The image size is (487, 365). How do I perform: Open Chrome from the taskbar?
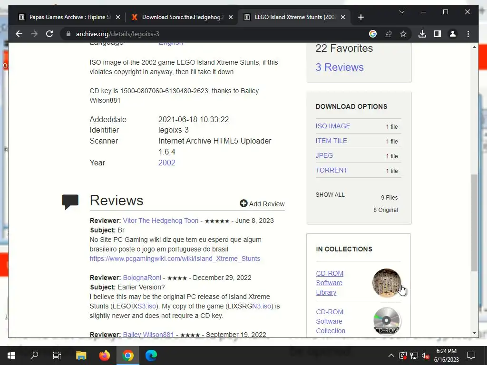point(127,355)
